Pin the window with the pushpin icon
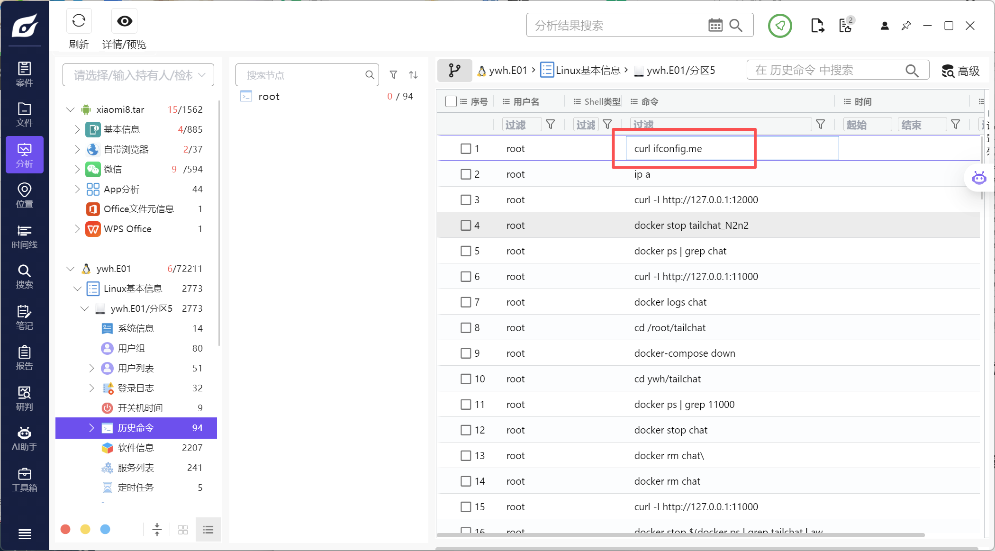The height and width of the screenshot is (551, 995). (906, 26)
